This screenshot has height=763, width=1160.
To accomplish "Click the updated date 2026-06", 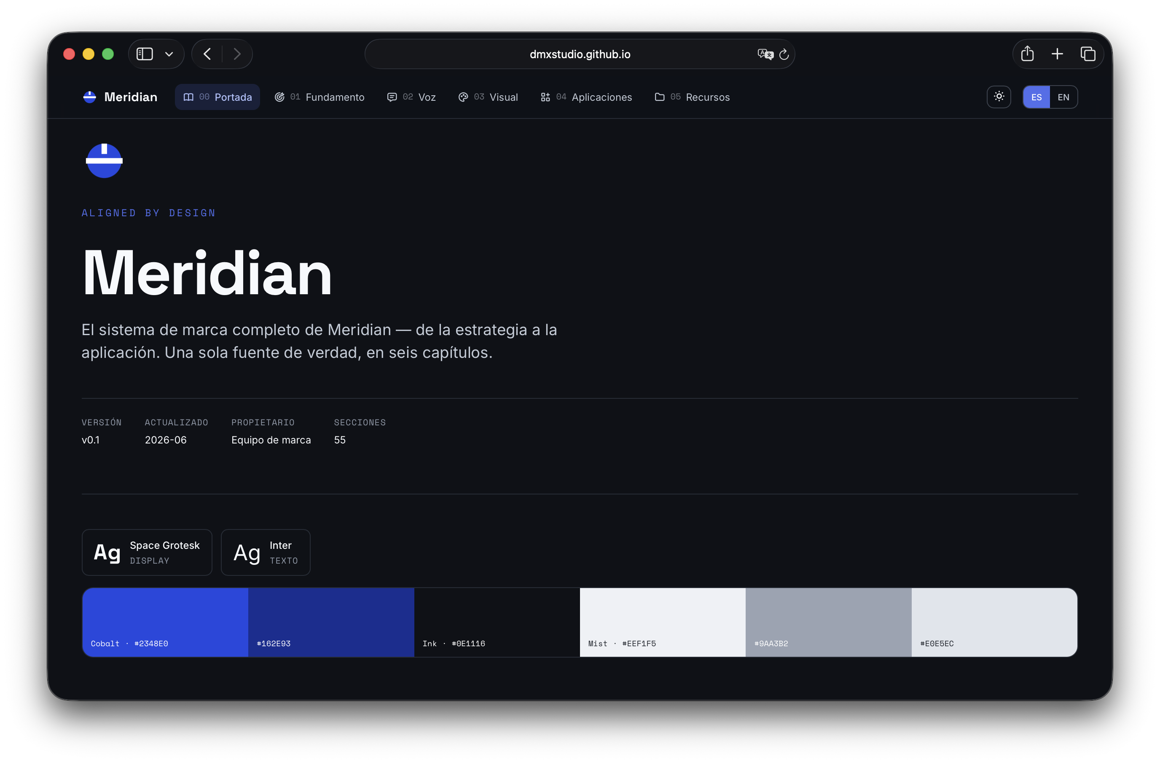I will (166, 440).
